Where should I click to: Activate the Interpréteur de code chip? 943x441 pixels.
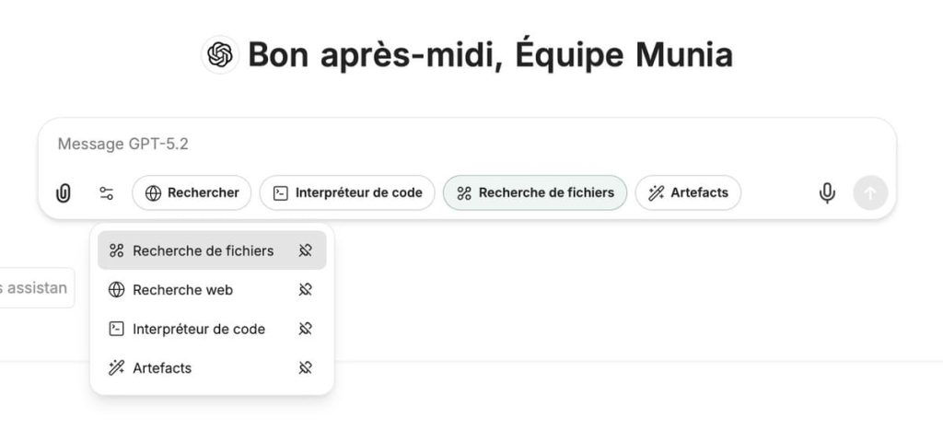click(x=347, y=193)
